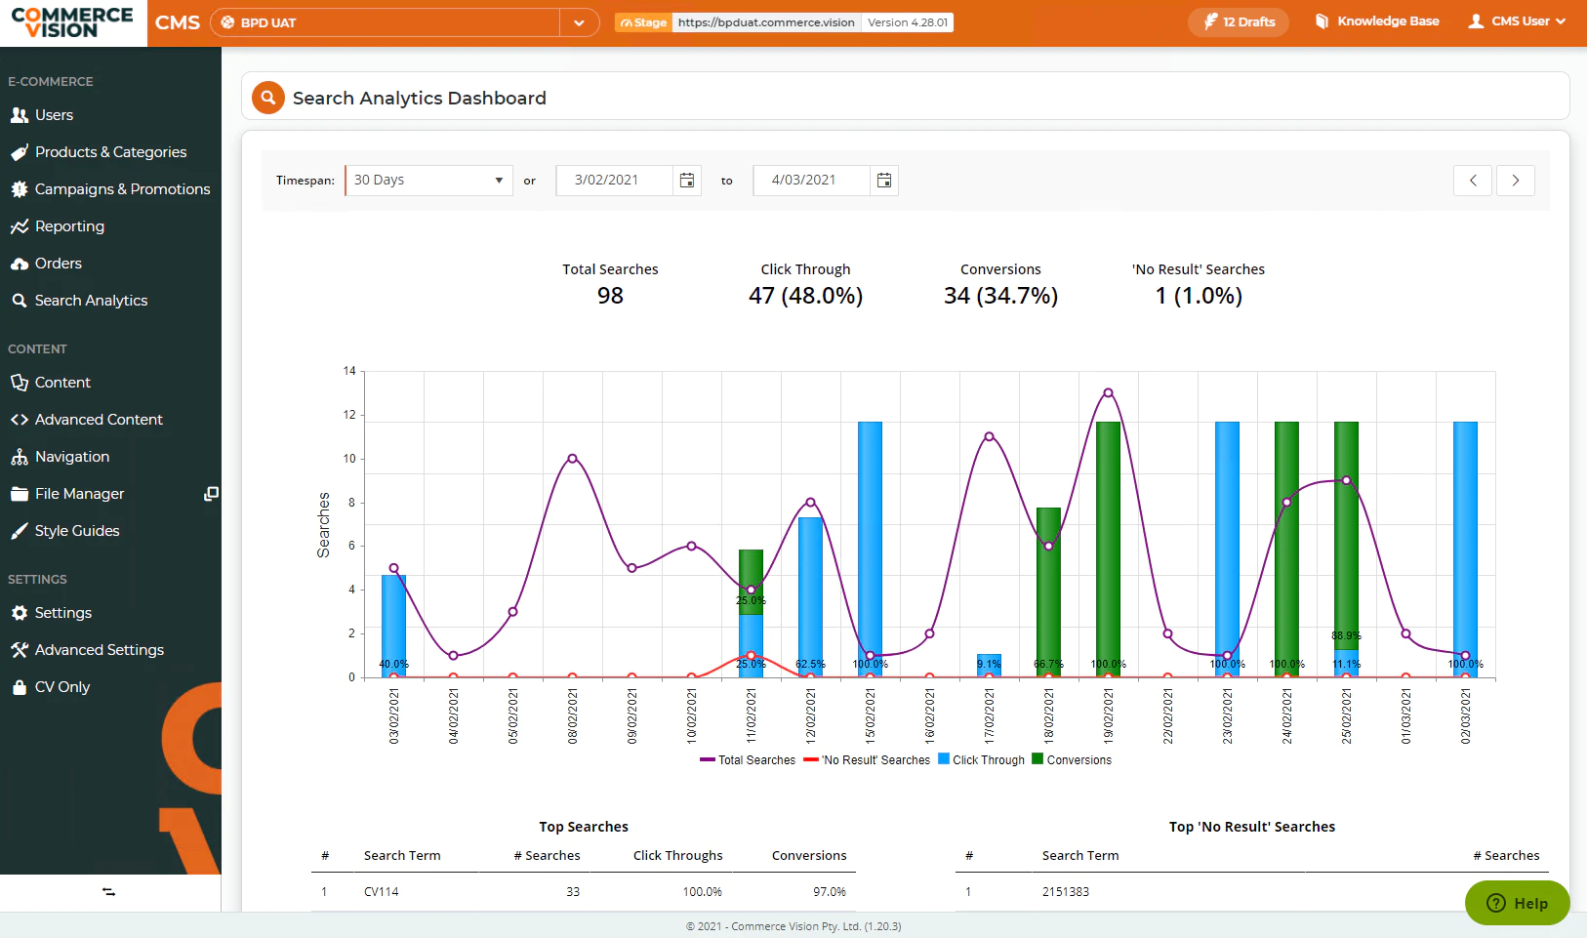Image resolution: width=1587 pixels, height=938 pixels.
Task: Expand the 30 Days timespan dropdown
Action: point(429,181)
